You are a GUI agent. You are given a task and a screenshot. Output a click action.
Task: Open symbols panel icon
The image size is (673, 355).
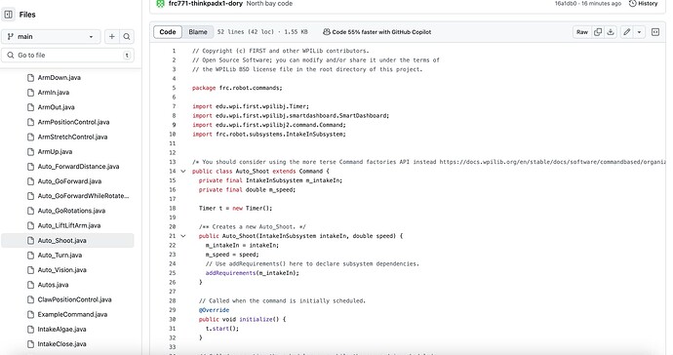point(655,32)
